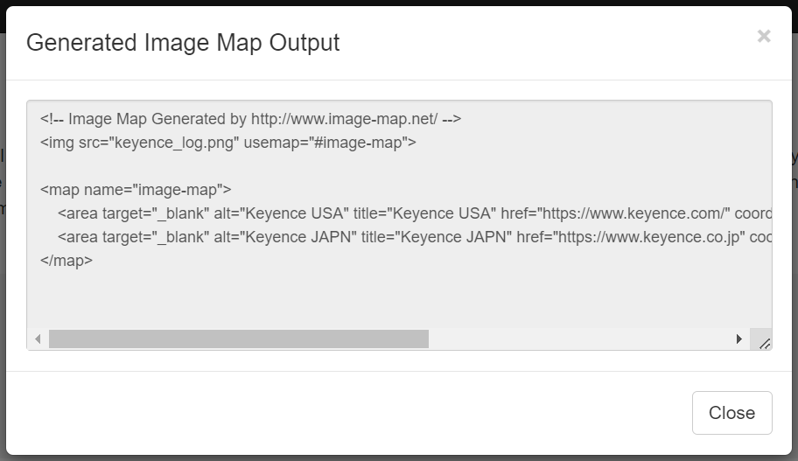The height and width of the screenshot is (461, 798).
Task: Click the usemap="#image-map" attribute text
Action: coord(327,143)
